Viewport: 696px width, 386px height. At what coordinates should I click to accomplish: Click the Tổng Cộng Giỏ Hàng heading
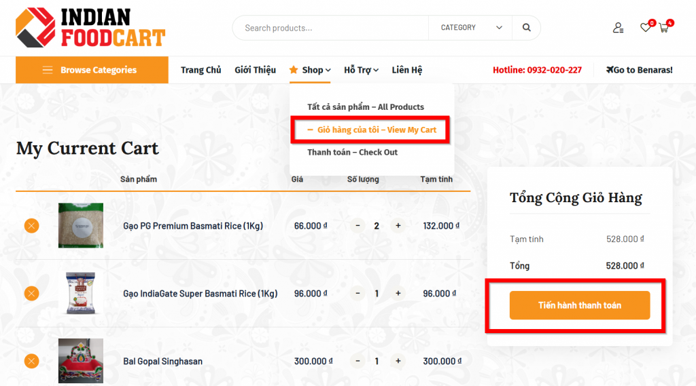pos(576,197)
